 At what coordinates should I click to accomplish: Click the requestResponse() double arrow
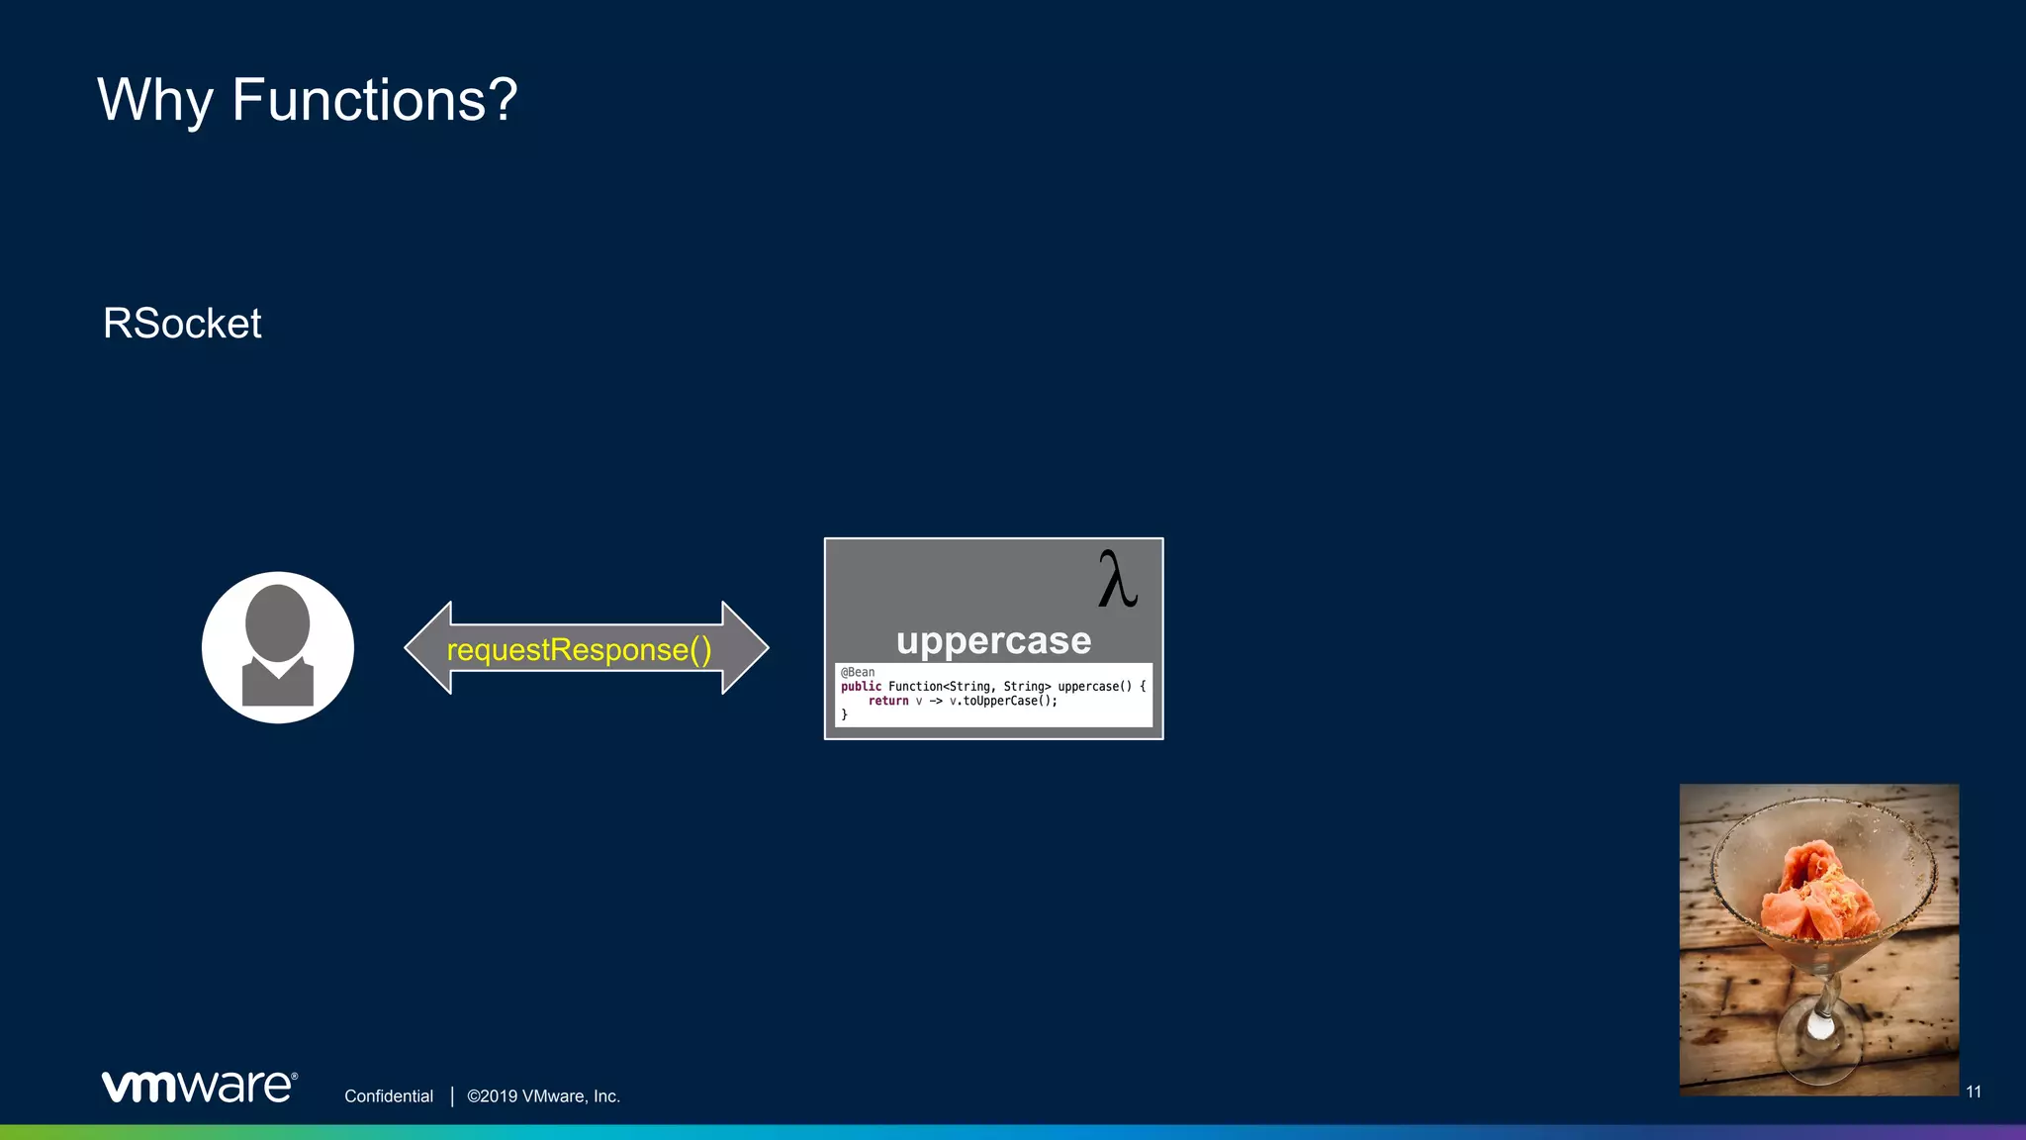click(x=587, y=648)
